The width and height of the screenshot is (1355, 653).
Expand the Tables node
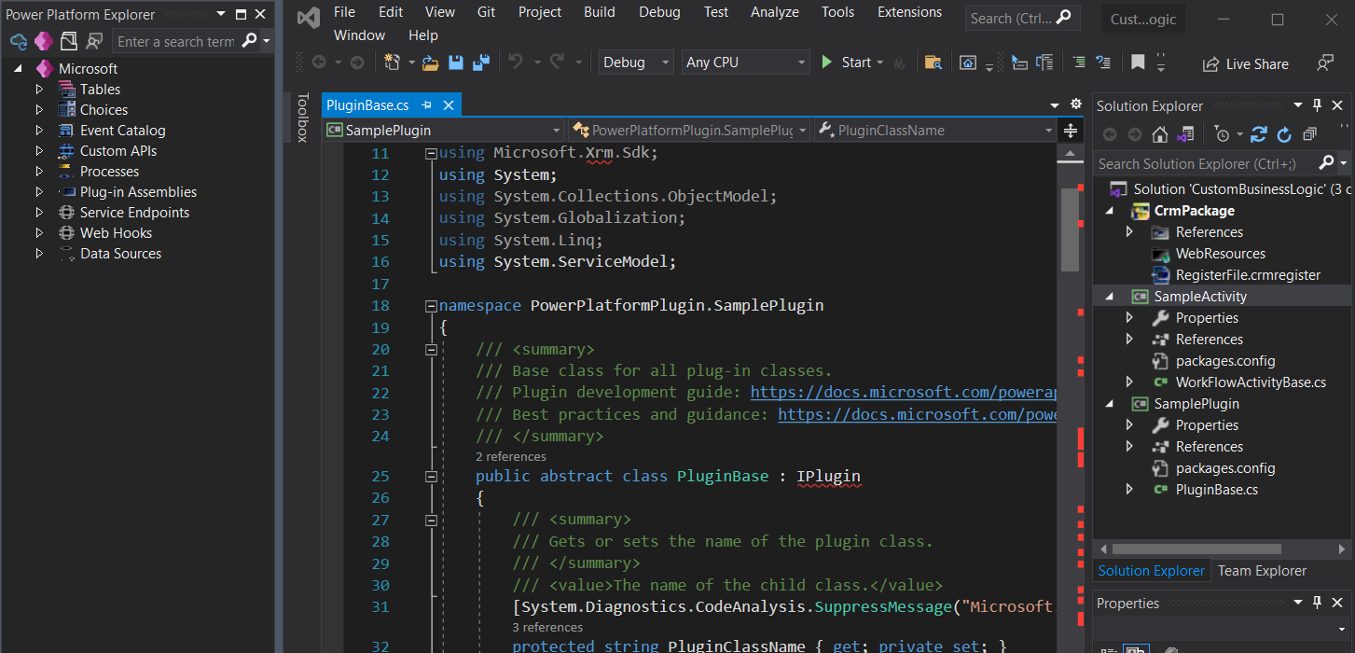[x=39, y=90]
